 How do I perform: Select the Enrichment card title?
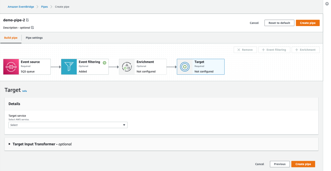click(145, 62)
